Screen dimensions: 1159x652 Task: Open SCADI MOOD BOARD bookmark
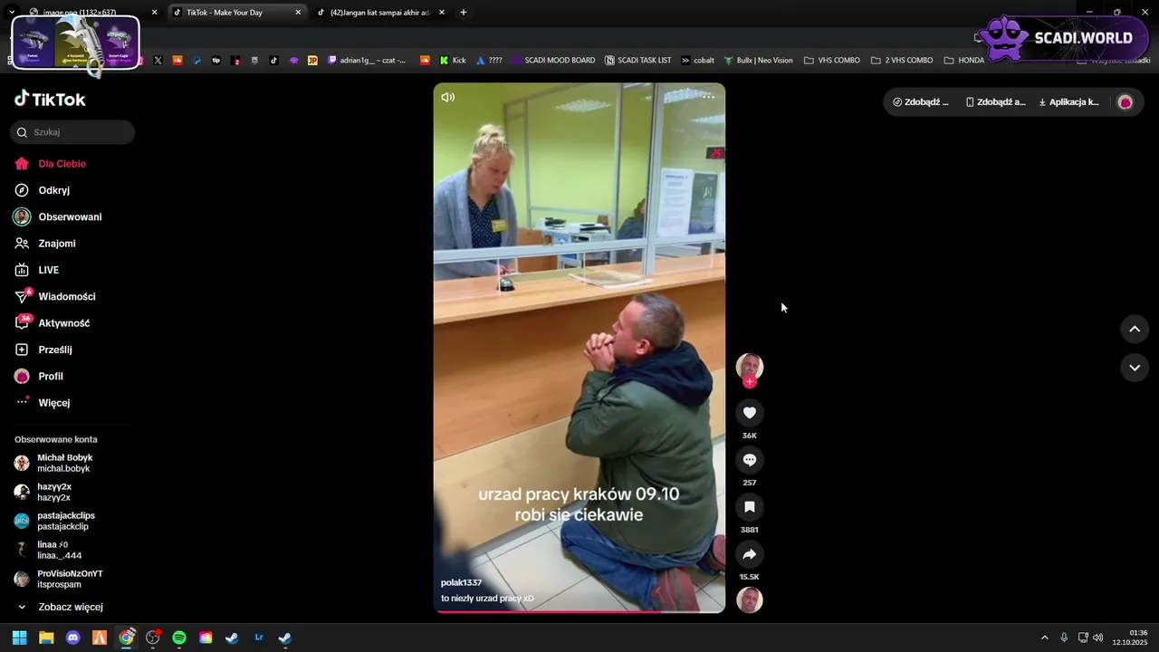(553, 61)
